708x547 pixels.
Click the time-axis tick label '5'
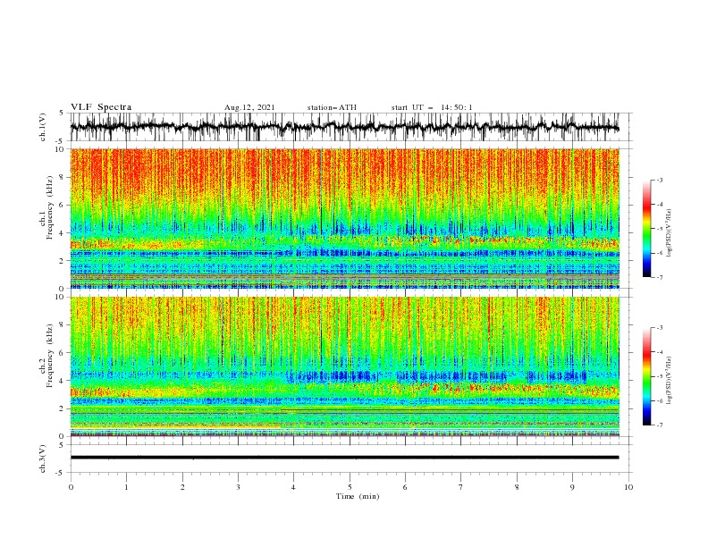pyautogui.click(x=350, y=487)
